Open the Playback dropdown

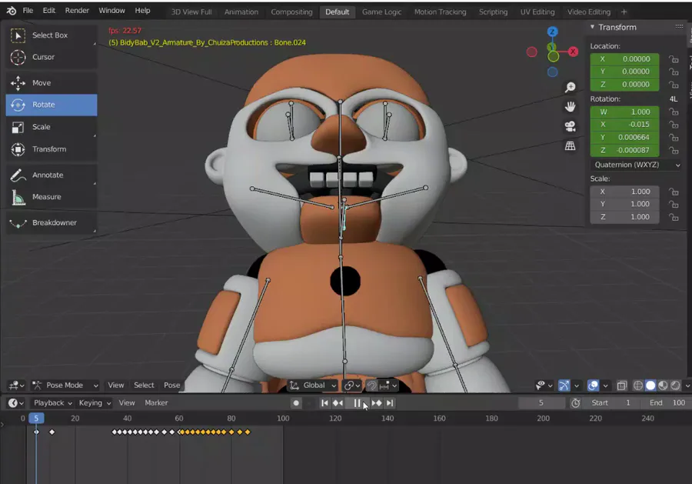click(x=52, y=403)
